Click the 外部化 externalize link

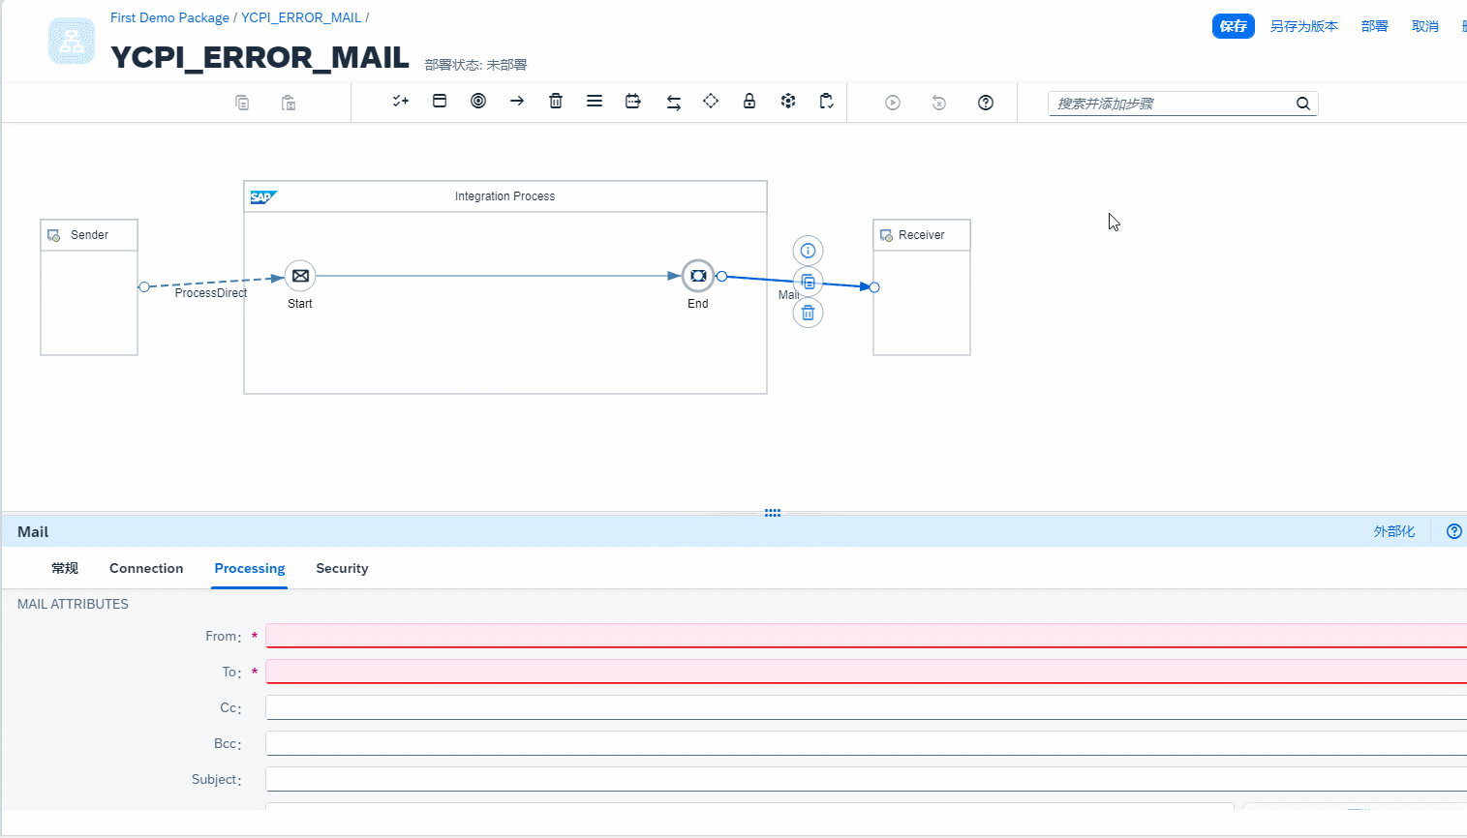pyautogui.click(x=1393, y=531)
